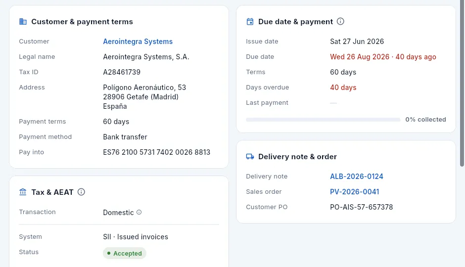Select the customer PO PO-AIS-57-657378
Screen dimensions: 465x267
click(361, 207)
